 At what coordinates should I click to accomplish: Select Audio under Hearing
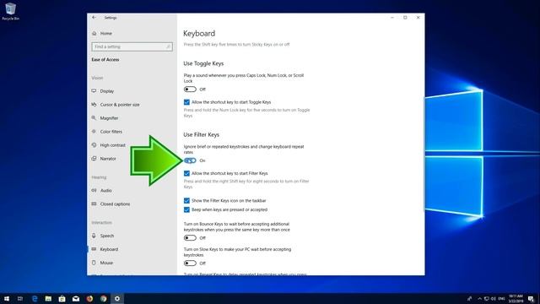click(101, 190)
